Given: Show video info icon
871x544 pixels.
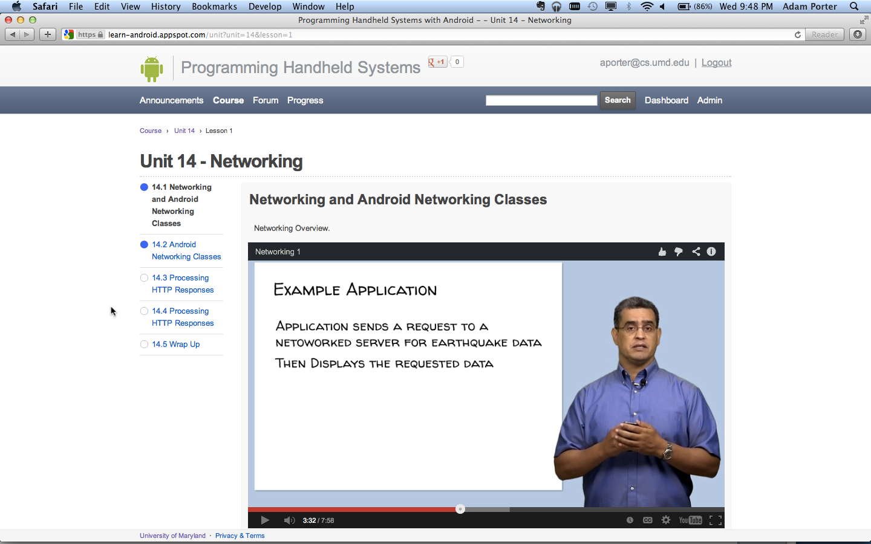Looking at the screenshot, I should (711, 251).
